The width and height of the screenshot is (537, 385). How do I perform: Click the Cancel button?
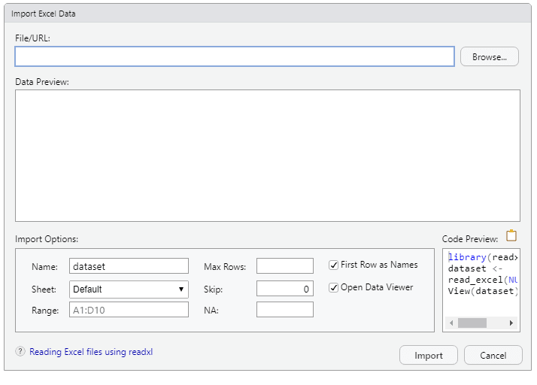coord(493,355)
